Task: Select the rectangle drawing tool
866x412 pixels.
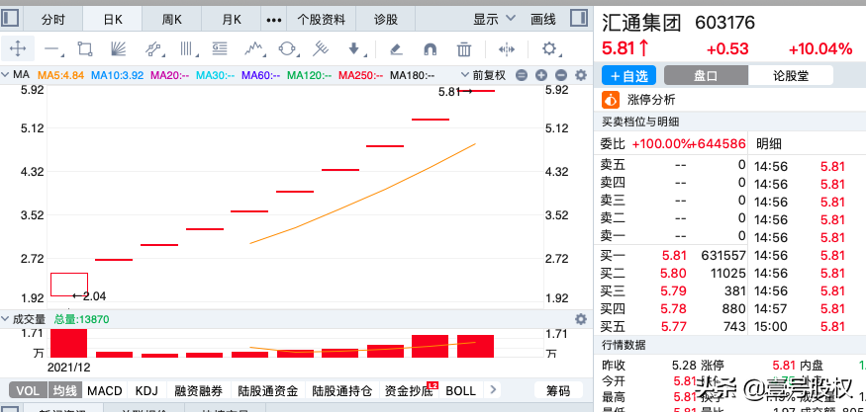Action: (84, 49)
